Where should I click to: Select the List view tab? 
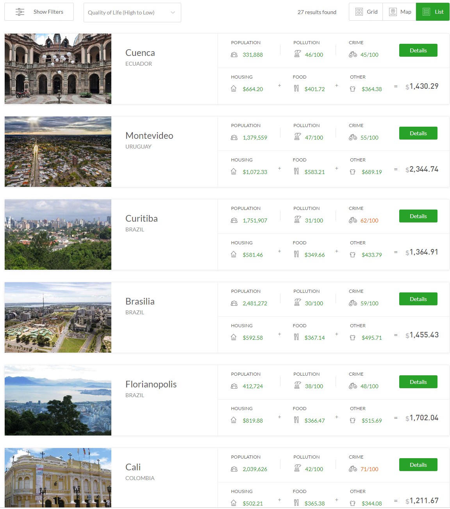[x=433, y=12]
